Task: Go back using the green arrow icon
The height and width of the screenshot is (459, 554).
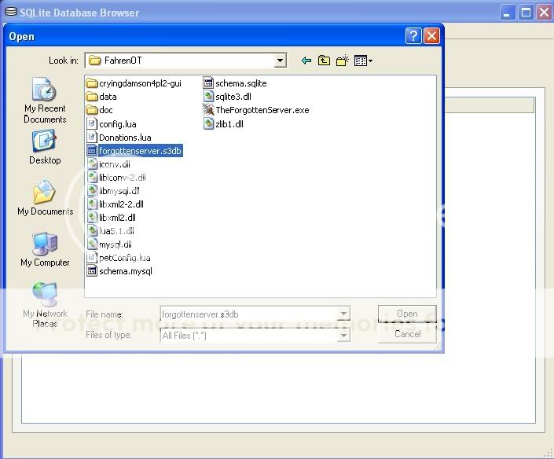Action: pos(306,61)
